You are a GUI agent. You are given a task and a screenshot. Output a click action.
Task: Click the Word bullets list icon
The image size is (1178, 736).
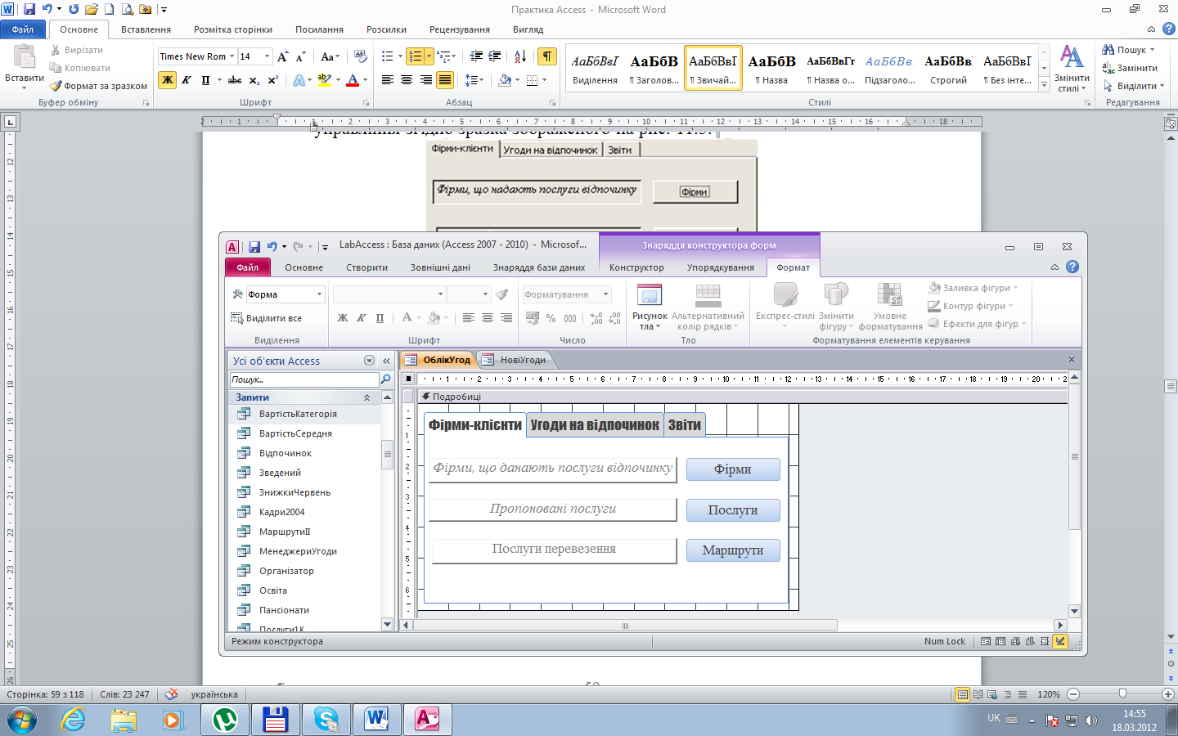coord(388,56)
